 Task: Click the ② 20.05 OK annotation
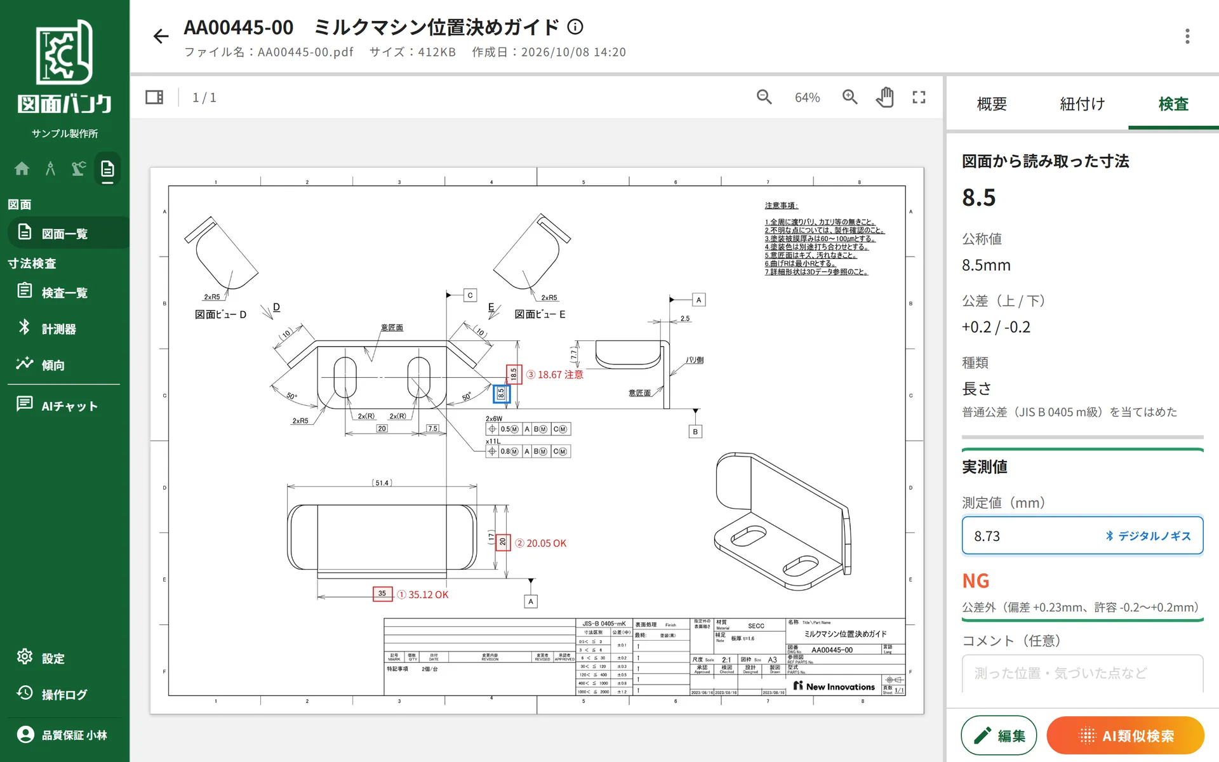[540, 544]
